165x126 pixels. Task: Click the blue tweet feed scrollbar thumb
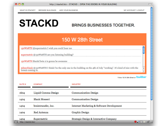coord(144,50)
